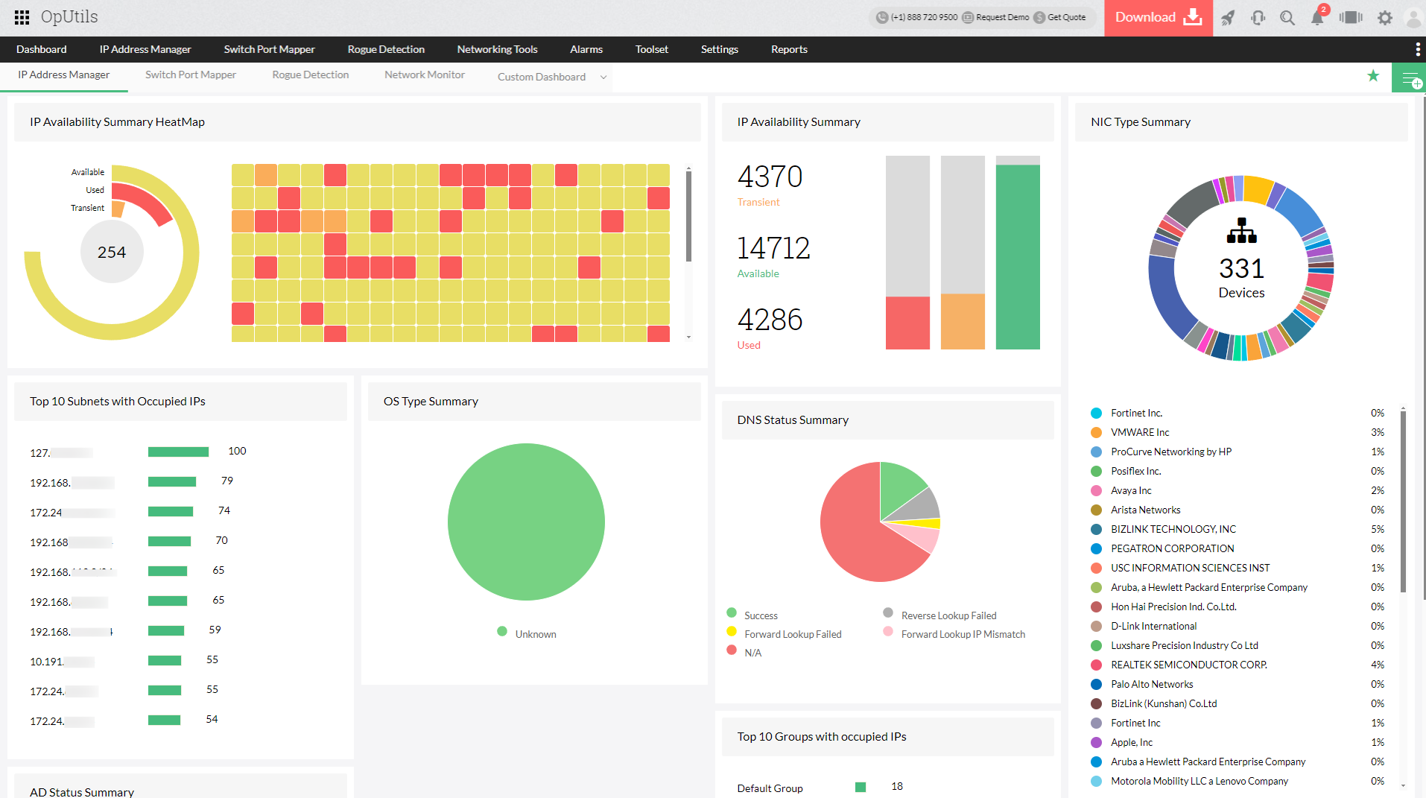Toggle the Palo Alto Networks legend entry
This screenshot has height=798, width=1426.
coord(1142,684)
